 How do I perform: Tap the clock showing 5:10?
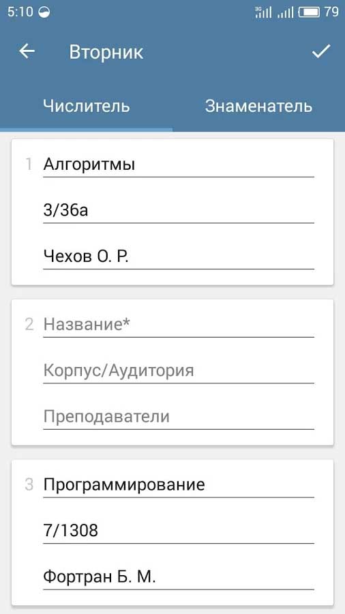pyautogui.click(x=20, y=12)
